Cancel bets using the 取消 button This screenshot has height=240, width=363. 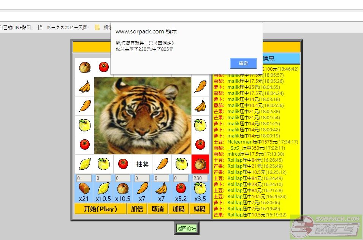pos(157,209)
